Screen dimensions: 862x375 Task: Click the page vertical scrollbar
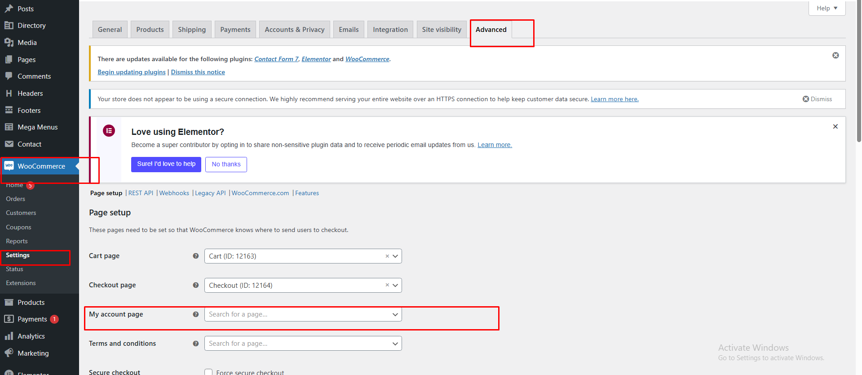[x=859, y=72]
